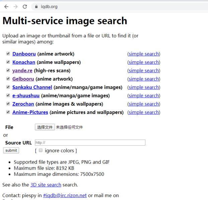The height and width of the screenshot is (200, 208).
Task: Open the Danbooru link
Action: pos(24,54)
